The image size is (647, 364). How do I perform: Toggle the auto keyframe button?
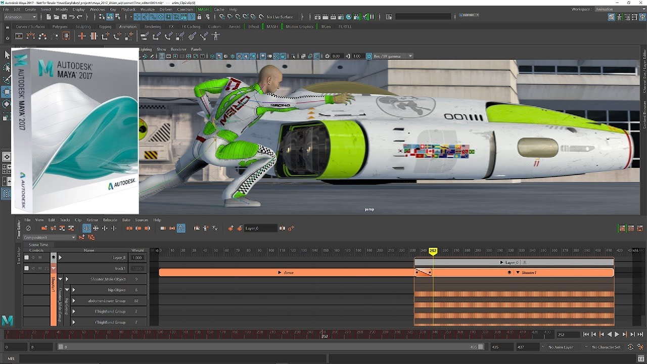point(630,347)
